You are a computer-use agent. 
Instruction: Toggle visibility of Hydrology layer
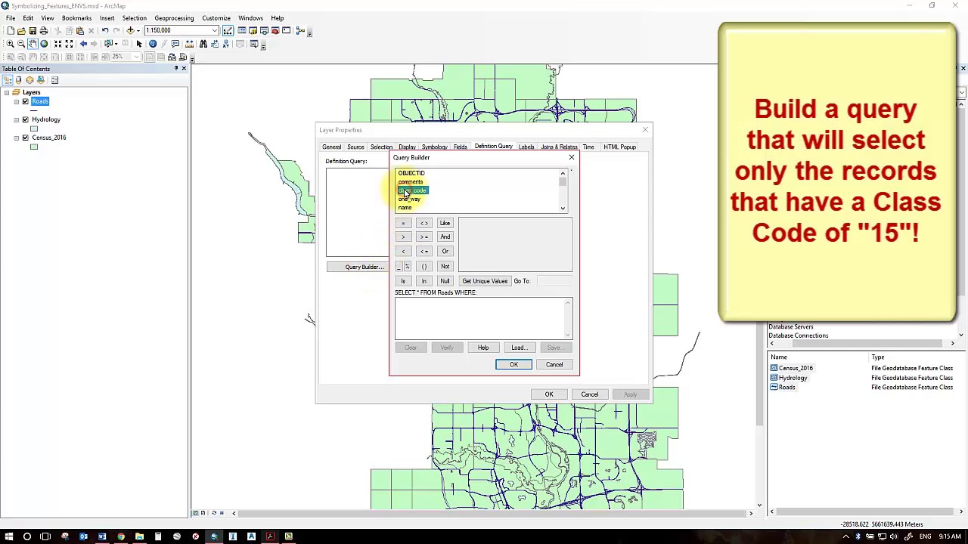click(25, 119)
